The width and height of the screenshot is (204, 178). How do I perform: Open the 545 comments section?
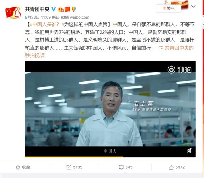[125, 167]
